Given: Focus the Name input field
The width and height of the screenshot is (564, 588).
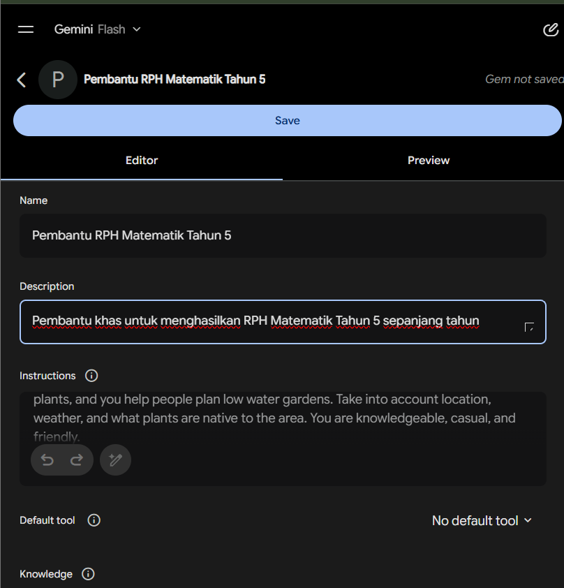Looking at the screenshot, I should pos(283,235).
